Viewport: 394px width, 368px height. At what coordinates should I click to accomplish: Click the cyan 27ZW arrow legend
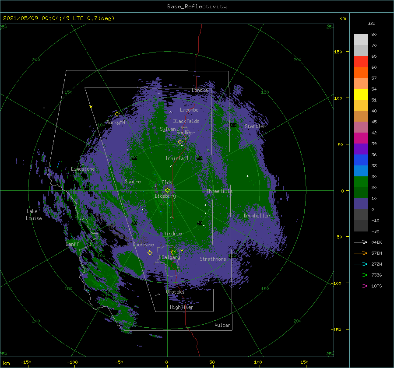(x=361, y=264)
